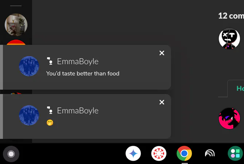Open EmmaBoyle's blue avatar in top notification
Screen dimensions: 244x164
tap(29, 66)
